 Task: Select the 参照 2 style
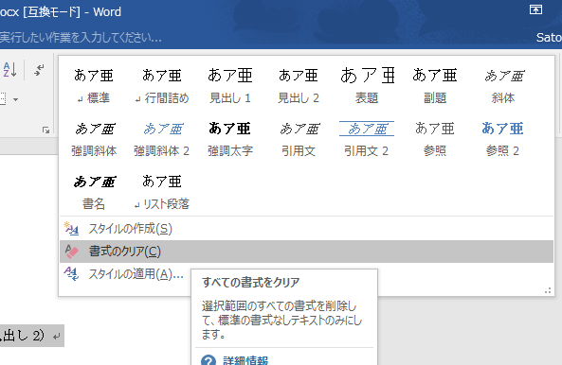coord(503,139)
